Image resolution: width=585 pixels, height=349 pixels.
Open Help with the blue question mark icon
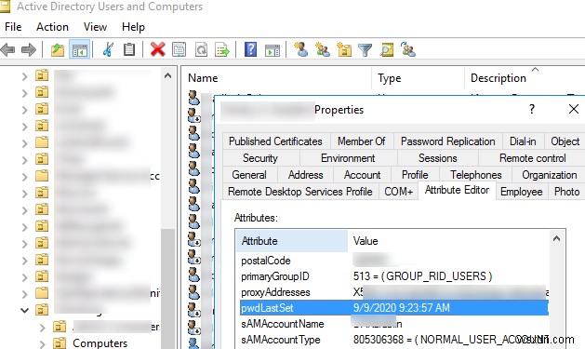click(251, 49)
